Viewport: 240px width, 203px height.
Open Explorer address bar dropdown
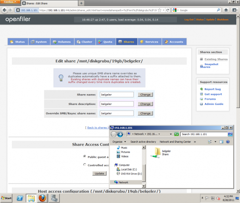[x=171, y=134]
